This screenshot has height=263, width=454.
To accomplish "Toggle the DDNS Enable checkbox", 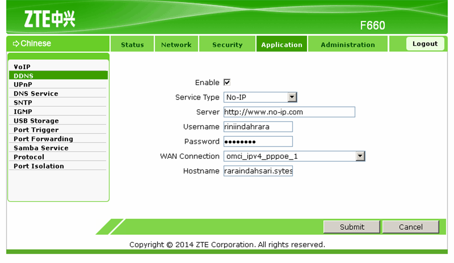I will pos(227,82).
